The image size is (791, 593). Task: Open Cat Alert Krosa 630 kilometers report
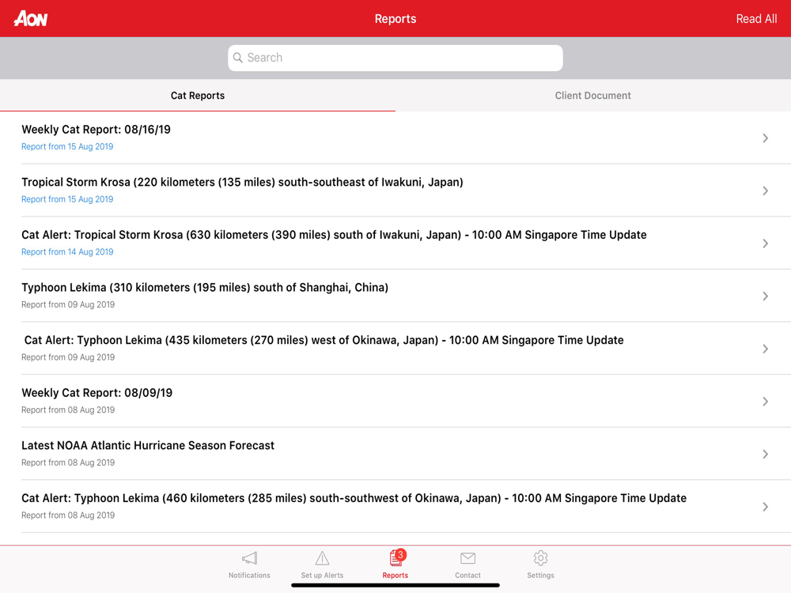click(x=395, y=243)
